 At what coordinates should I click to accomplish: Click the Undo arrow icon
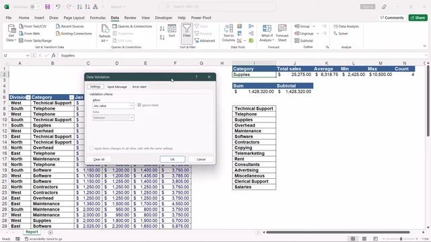[x=58, y=7]
